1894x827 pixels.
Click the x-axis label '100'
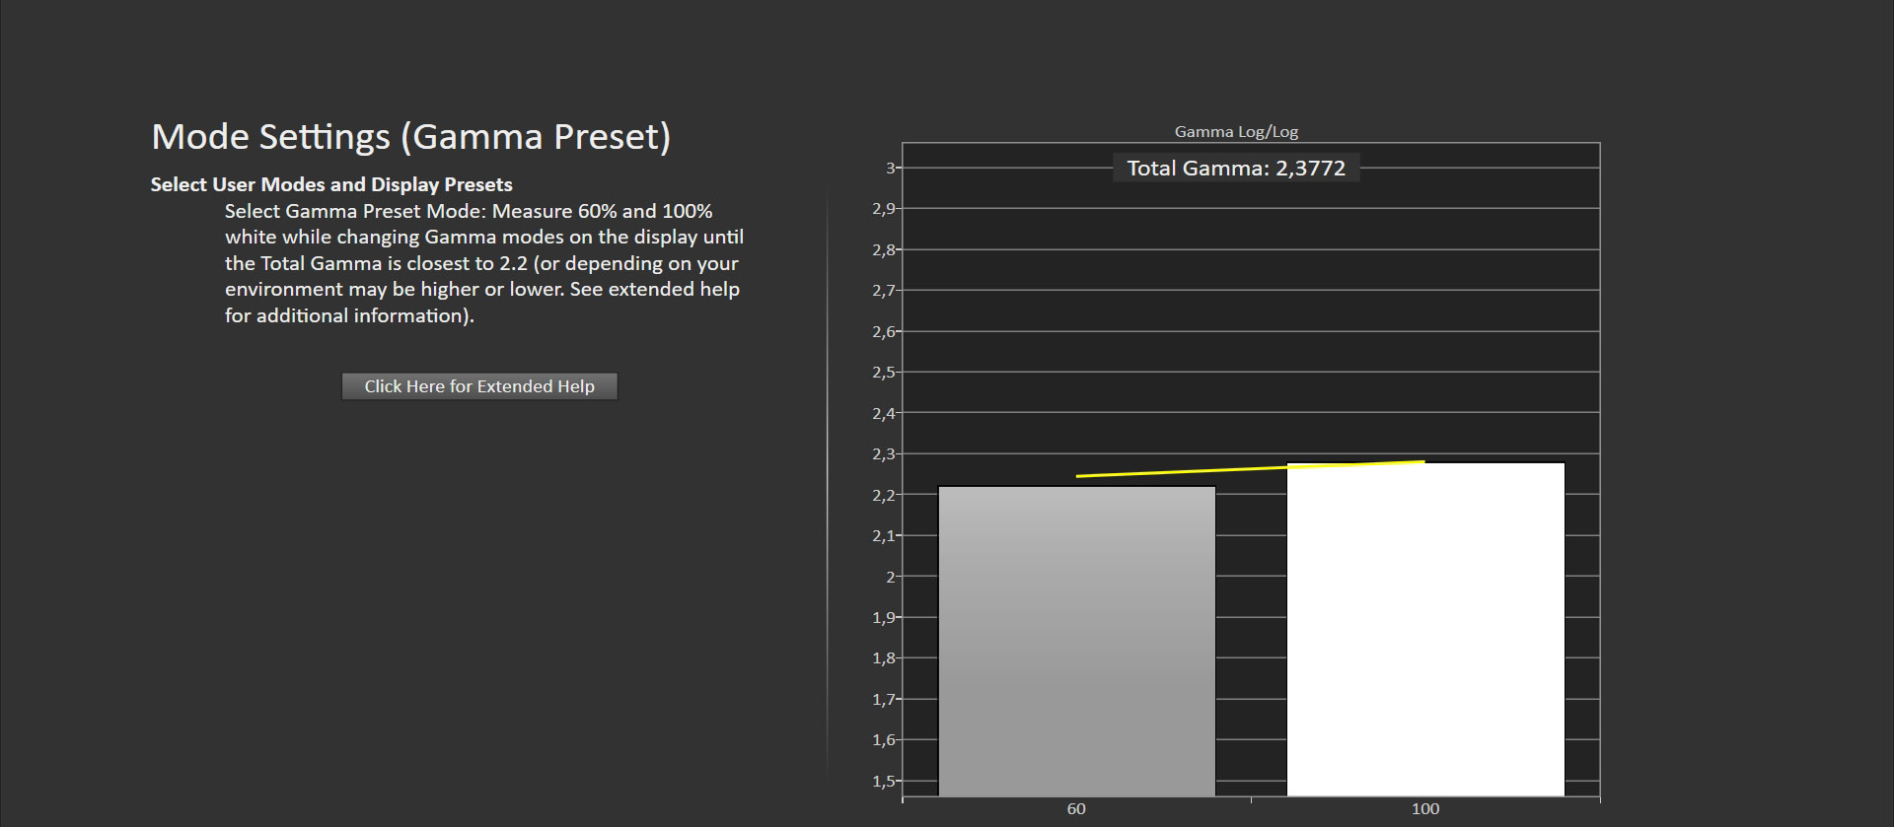[x=1425, y=809]
